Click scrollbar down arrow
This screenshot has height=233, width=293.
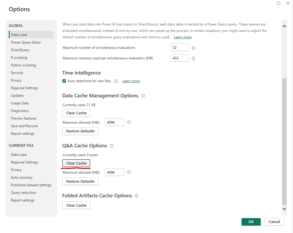click(x=284, y=209)
